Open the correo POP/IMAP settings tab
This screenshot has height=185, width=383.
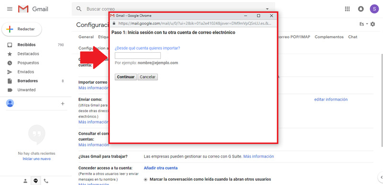[x=294, y=37]
